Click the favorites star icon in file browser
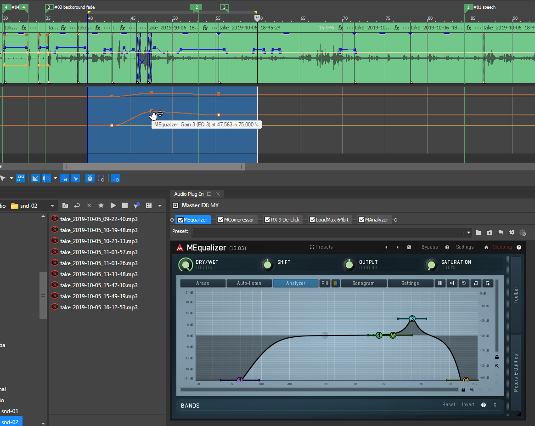This screenshot has height=426, width=535. point(101,205)
